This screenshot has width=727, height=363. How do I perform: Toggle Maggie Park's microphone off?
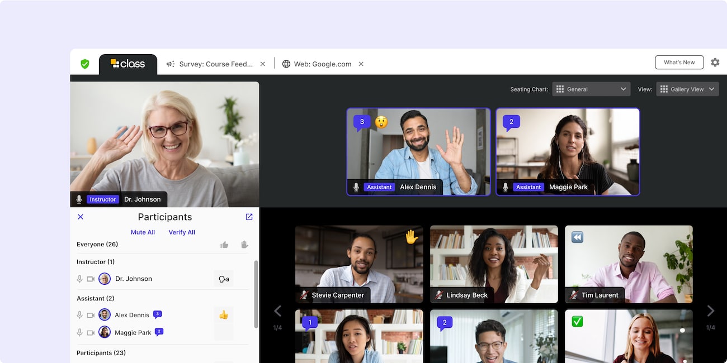click(x=79, y=332)
